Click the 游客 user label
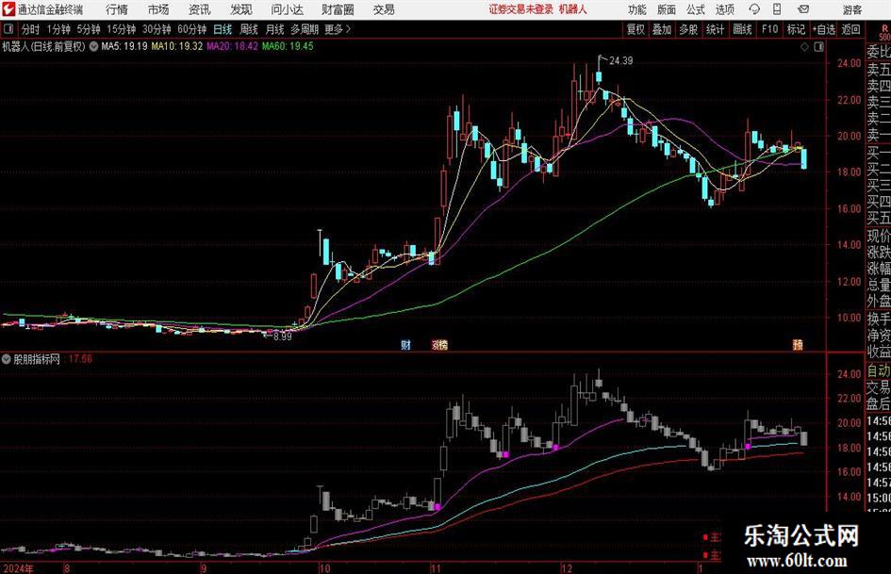Screen dimensions: 891x574 point(851,9)
